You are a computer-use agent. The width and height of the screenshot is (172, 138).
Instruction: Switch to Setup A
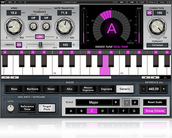pos(152,2)
